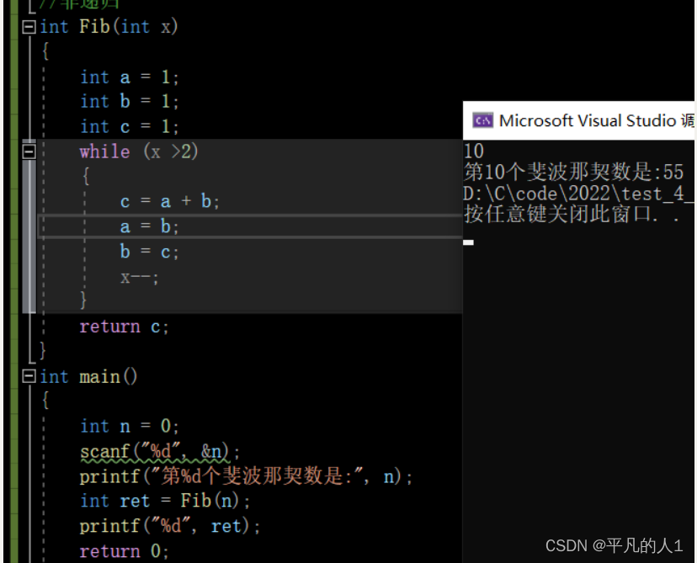Collapse the main function fold marker
This screenshot has height=563, width=697.
click(29, 376)
